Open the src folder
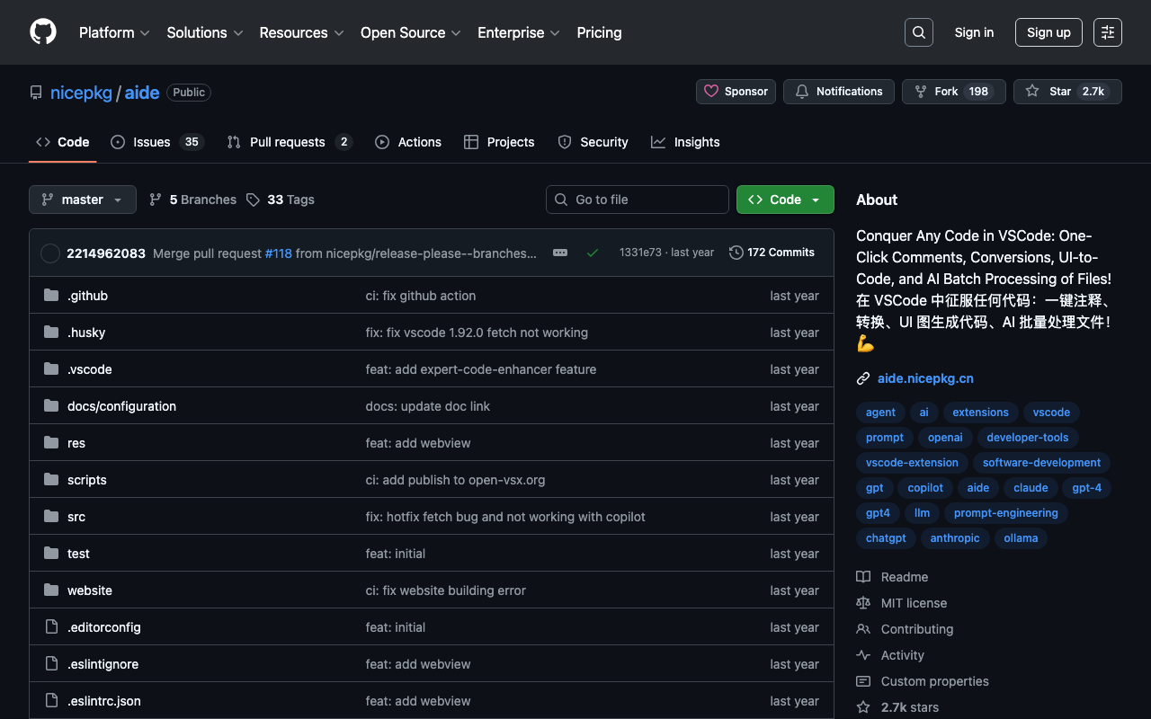The width and height of the screenshot is (1151, 719). coord(76,517)
